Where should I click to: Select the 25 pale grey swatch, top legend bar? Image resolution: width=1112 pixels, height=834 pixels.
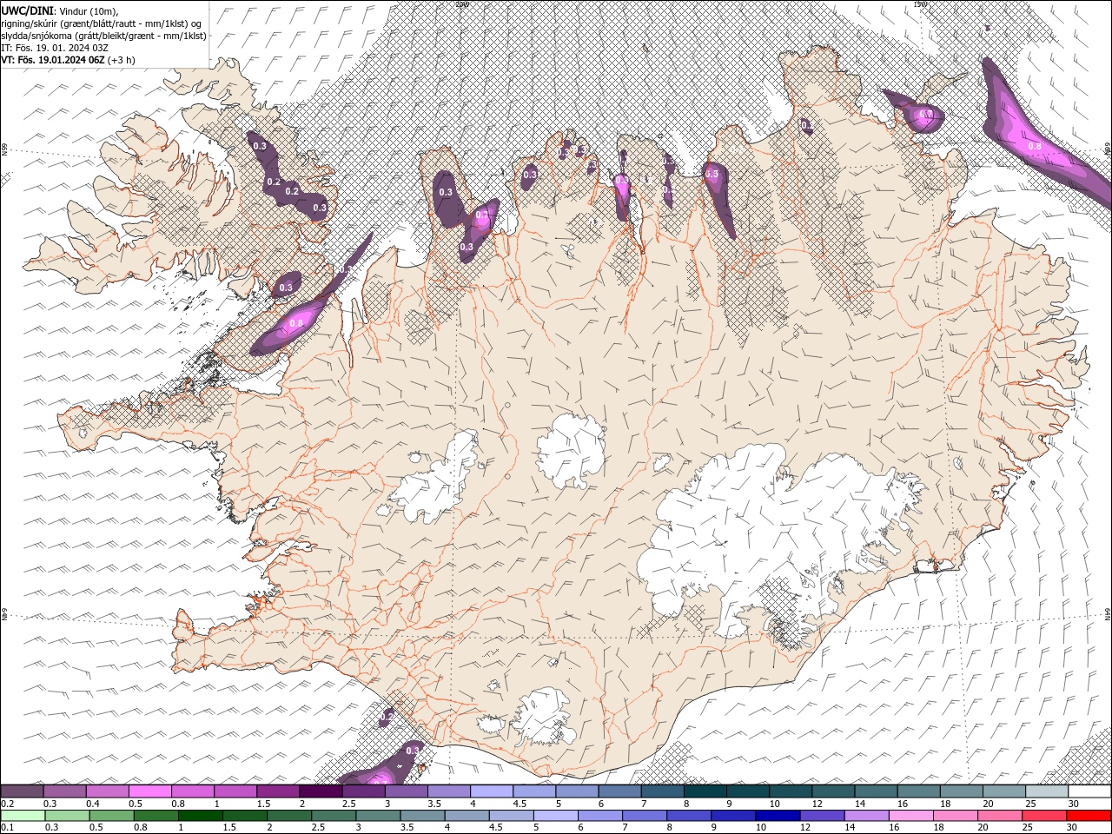[1047, 791]
